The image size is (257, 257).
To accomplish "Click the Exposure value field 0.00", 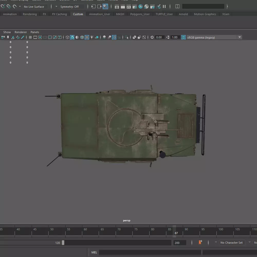I will click(159, 37).
